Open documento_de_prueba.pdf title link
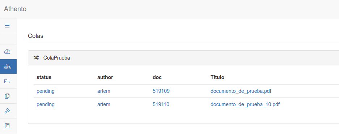 (241, 91)
